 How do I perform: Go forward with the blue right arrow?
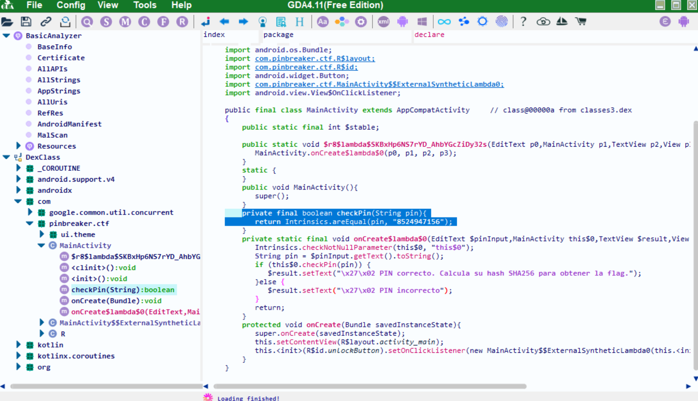point(243,22)
